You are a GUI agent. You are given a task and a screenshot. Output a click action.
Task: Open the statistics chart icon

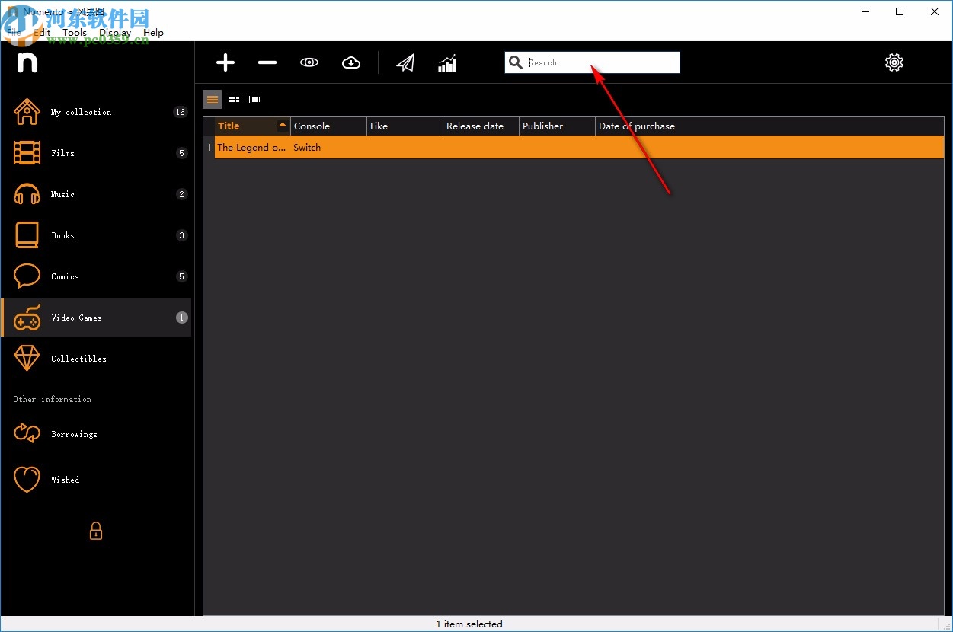pyautogui.click(x=447, y=62)
